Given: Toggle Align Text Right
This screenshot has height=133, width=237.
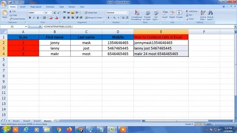Looking at the screenshot, I should [x=73, y=18].
